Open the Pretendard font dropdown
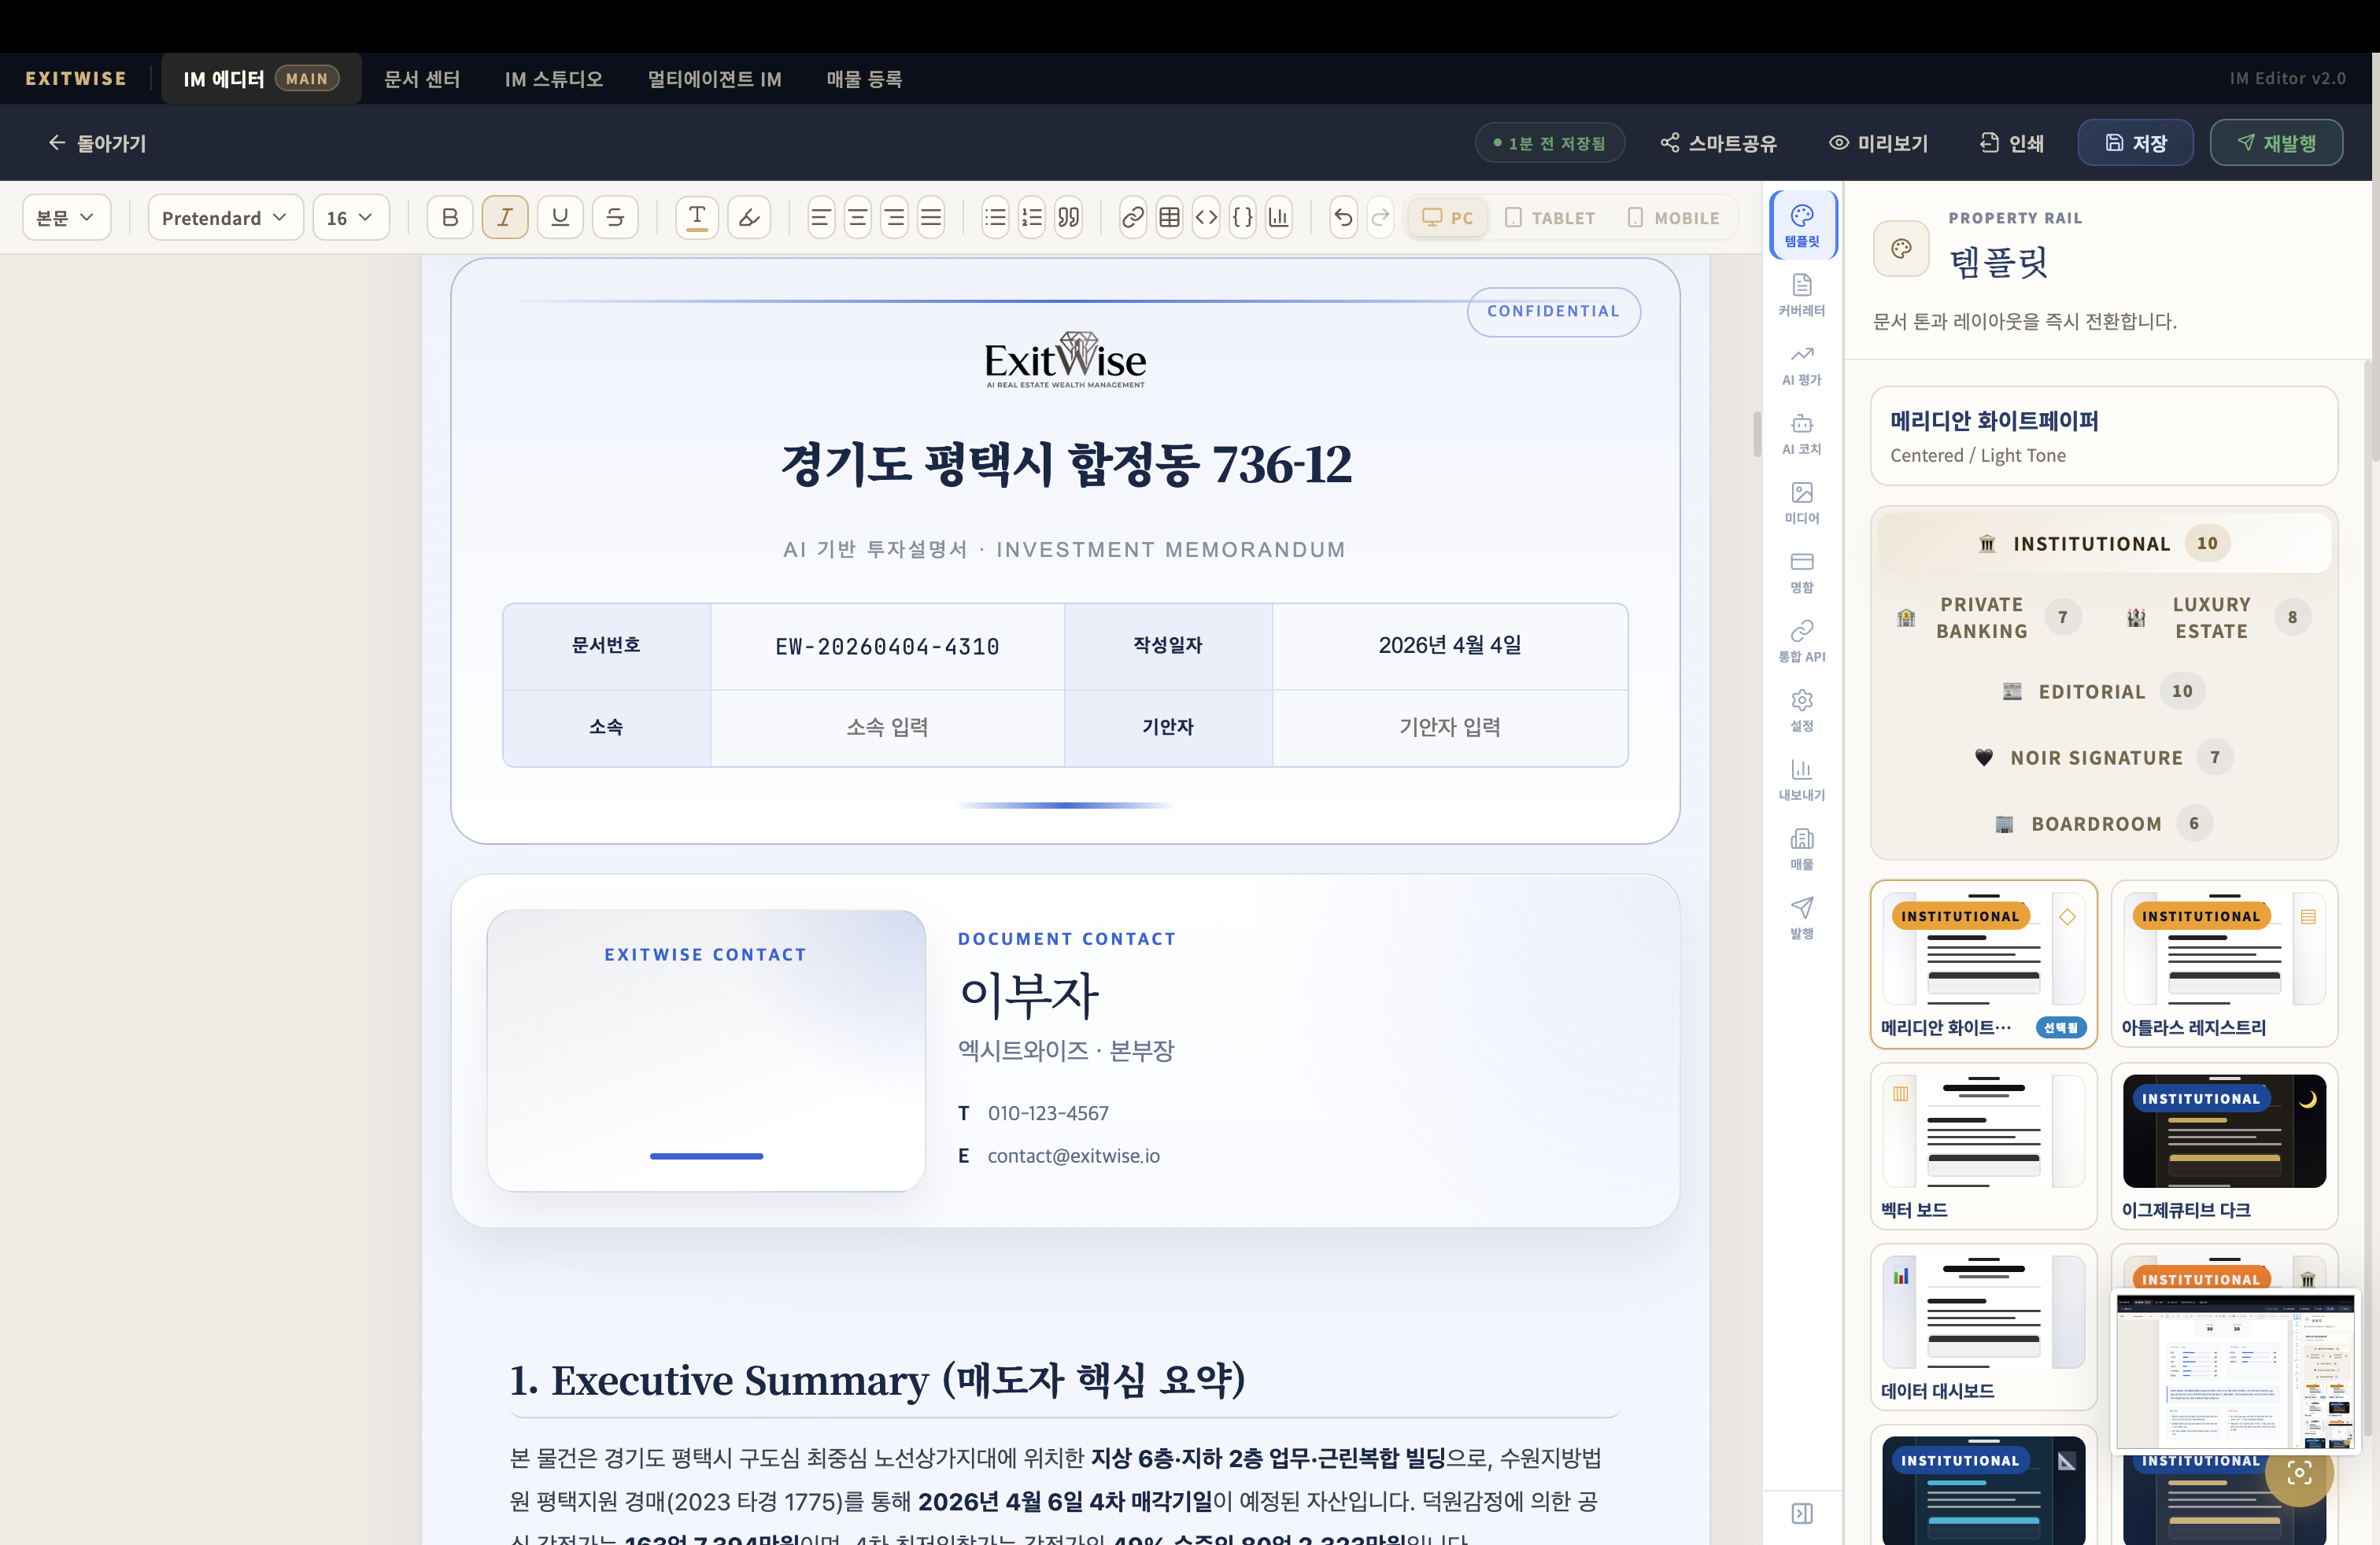 pos(225,218)
